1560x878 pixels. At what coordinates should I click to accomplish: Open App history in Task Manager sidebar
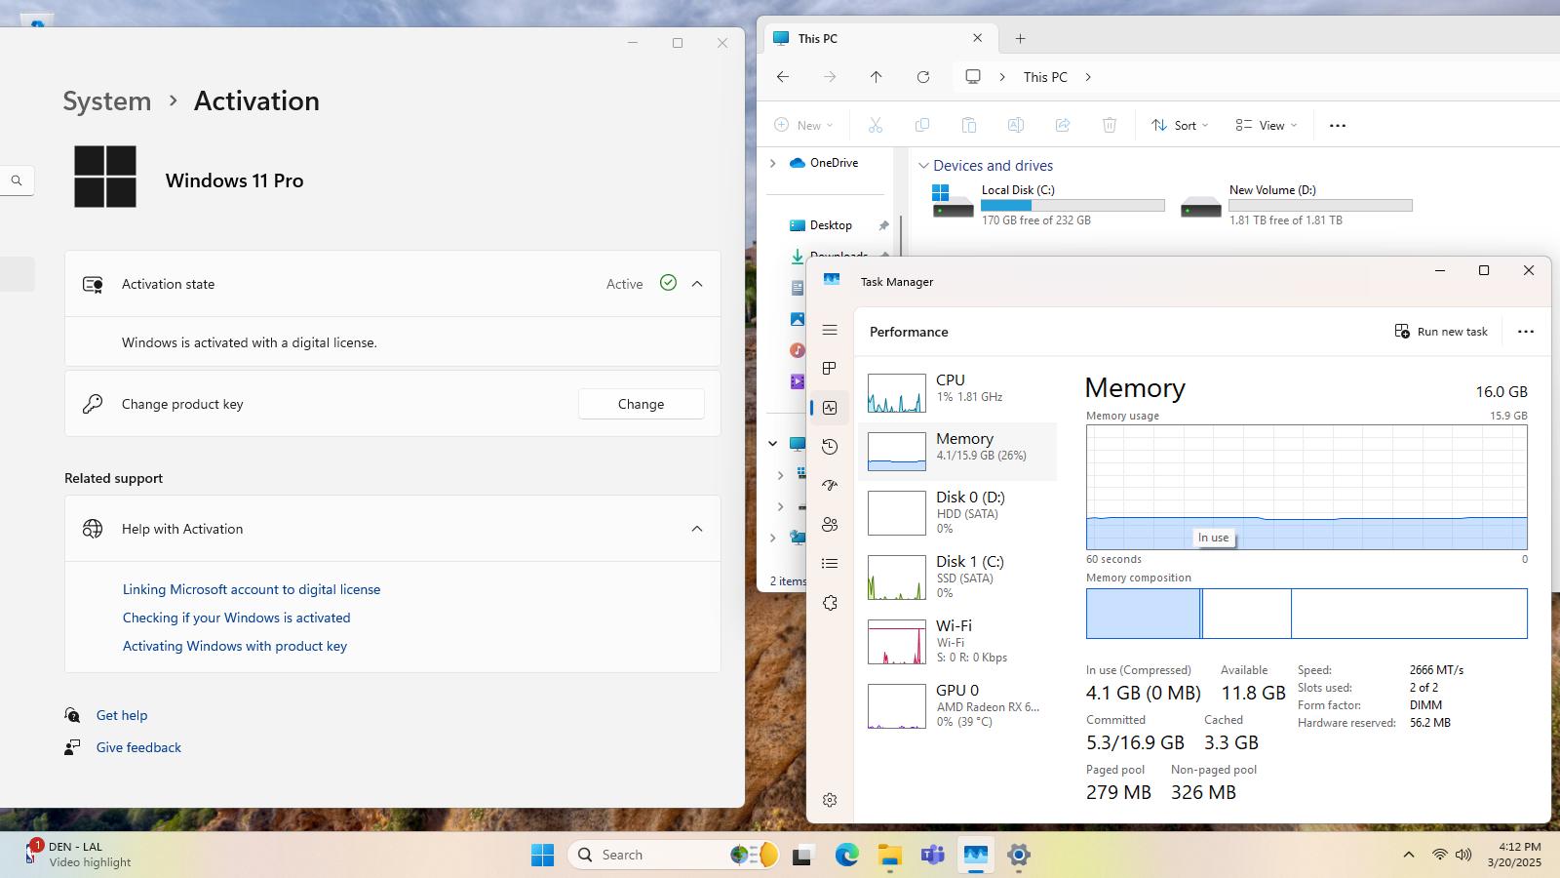830,447
